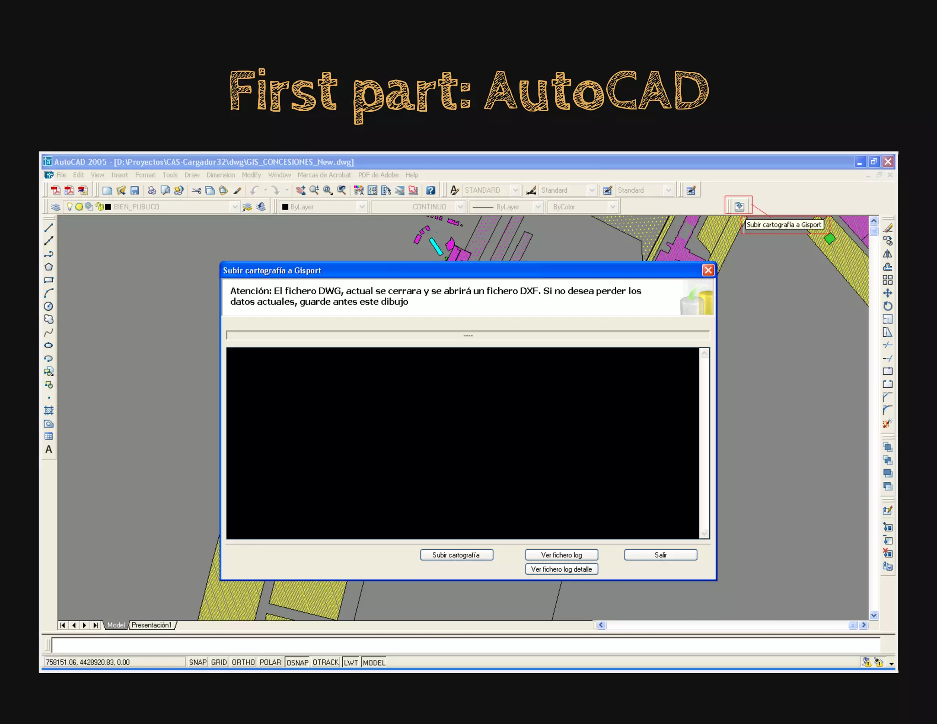Screen dimensions: 937x724
Task: Click the Cut scissors icon
Action: pyautogui.click(x=196, y=190)
